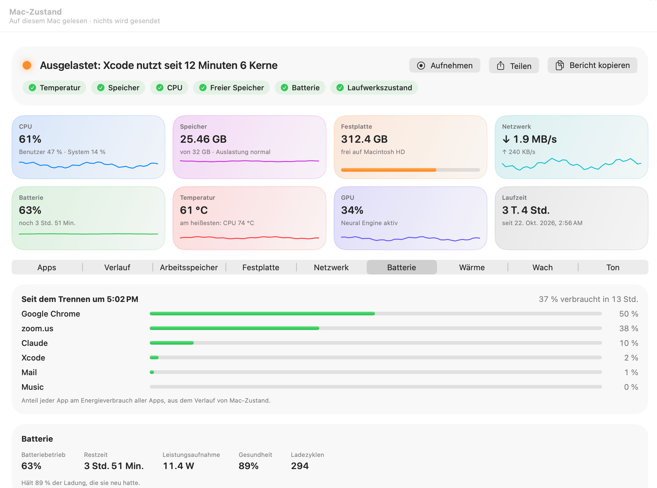Click Google Chrome energy bar
This screenshot has height=488, width=657.
click(x=376, y=314)
